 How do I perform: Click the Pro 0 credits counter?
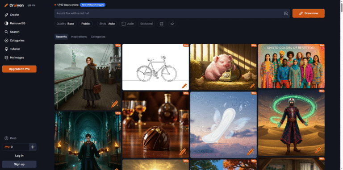point(16,147)
